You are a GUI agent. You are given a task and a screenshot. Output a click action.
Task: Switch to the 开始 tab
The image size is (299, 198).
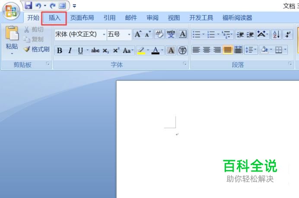(33, 18)
